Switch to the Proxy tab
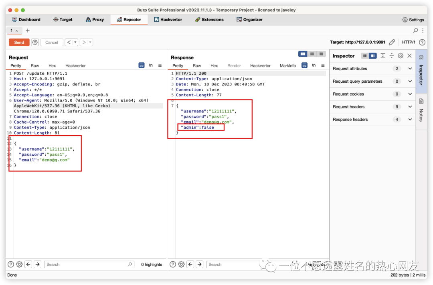Viewport: 433px width, 285px height. [95, 20]
